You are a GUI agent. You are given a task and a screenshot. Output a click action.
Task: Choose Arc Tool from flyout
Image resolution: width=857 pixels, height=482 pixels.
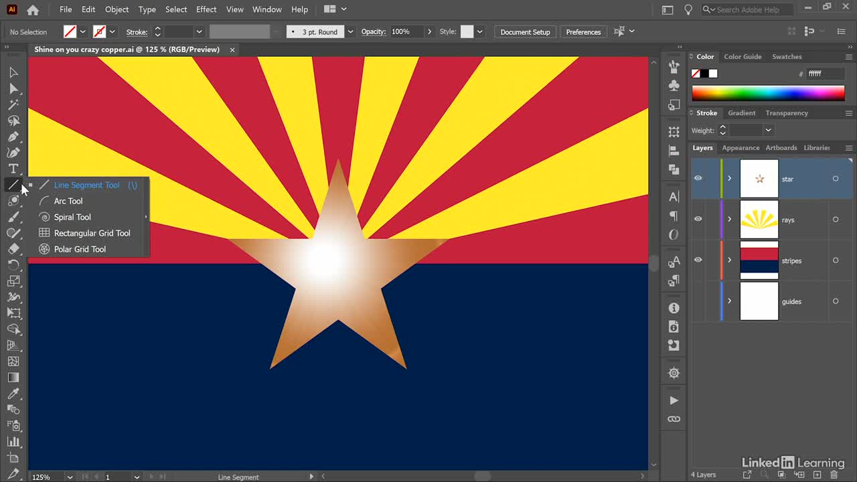(68, 201)
